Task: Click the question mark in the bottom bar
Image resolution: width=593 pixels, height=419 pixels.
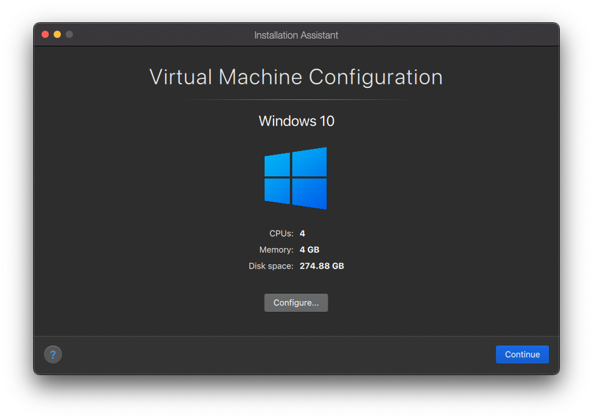Action: [52, 354]
